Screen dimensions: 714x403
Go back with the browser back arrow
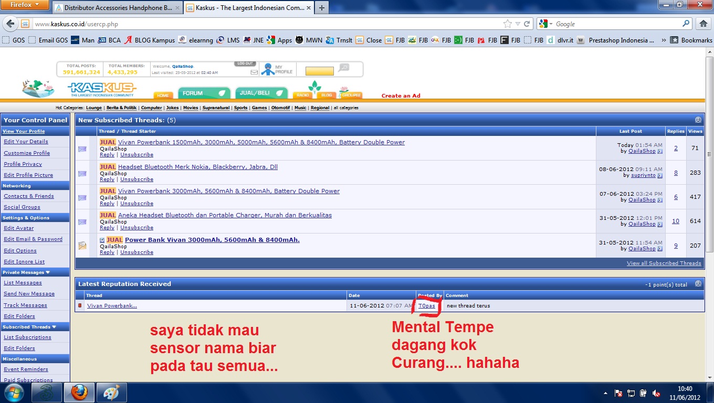10,24
